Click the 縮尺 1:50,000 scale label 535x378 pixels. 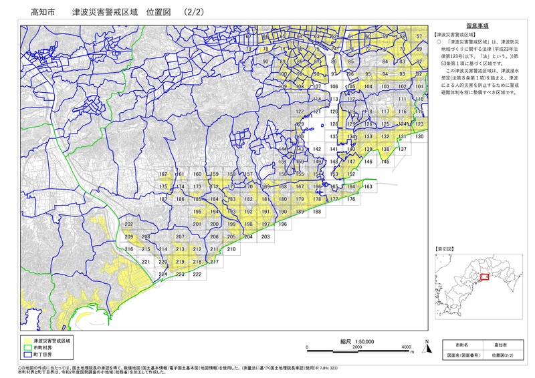tap(356, 341)
